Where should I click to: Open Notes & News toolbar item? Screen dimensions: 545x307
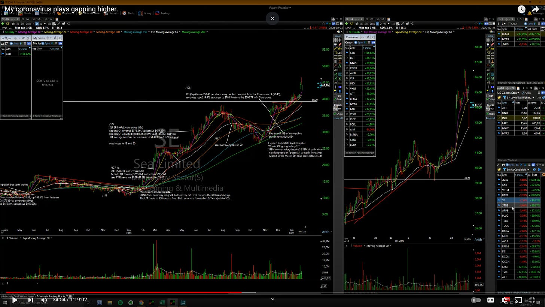click(x=89, y=13)
